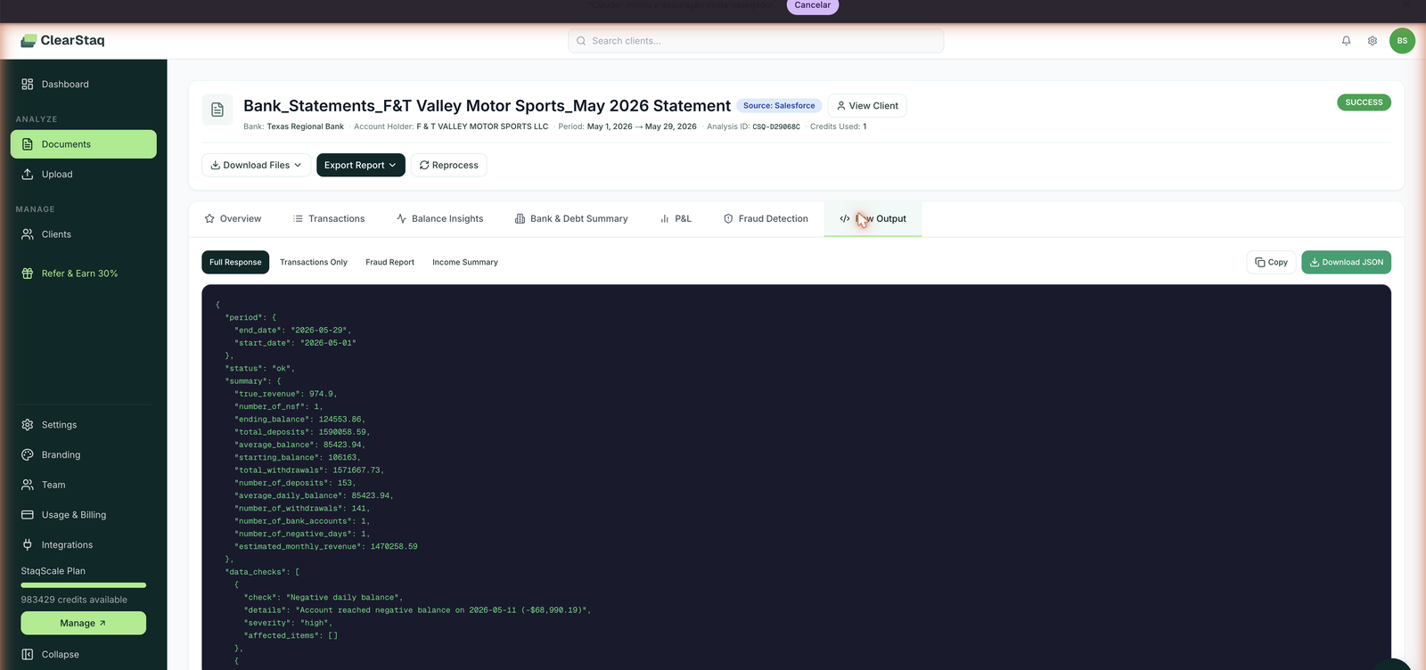Click the Documents file icon in sidebar

click(28, 144)
